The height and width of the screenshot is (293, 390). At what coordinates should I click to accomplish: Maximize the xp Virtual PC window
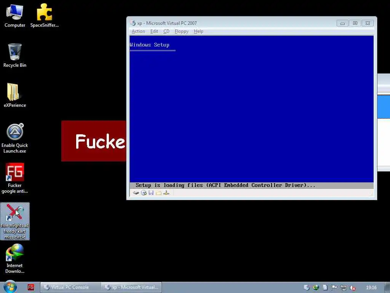[x=355, y=23]
